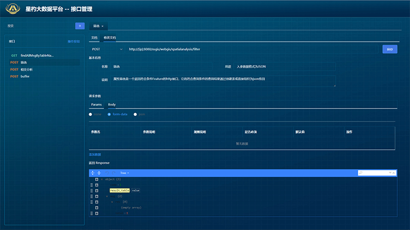Open the action menu box on the object row
410x230 pixels.
coord(96,179)
